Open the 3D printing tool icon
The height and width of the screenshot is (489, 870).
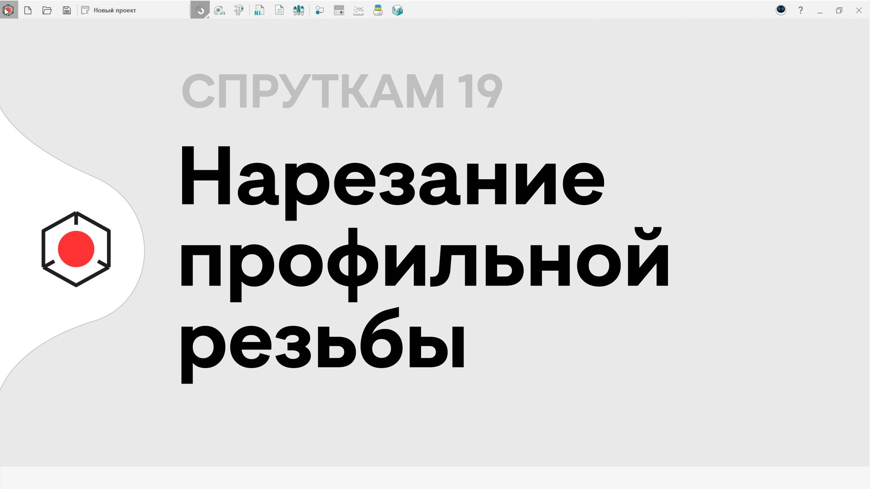(377, 10)
